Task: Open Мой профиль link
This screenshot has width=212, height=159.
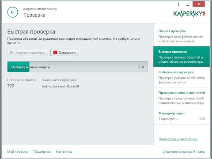Action: point(18,151)
